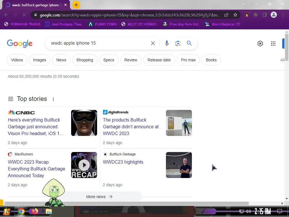The height and width of the screenshot is (217, 289).
Task: Open the WWDC23 highlights story
Action: click(123, 162)
